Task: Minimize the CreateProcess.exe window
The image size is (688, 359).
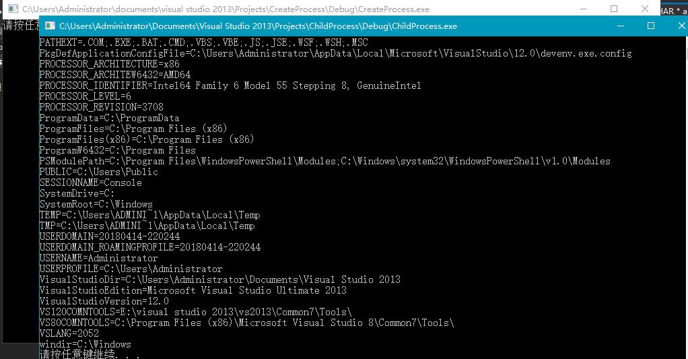Action: point(584,9)
